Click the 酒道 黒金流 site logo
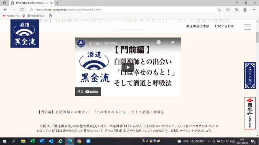This screenshot has width=259, height=145. pos(25,34)
